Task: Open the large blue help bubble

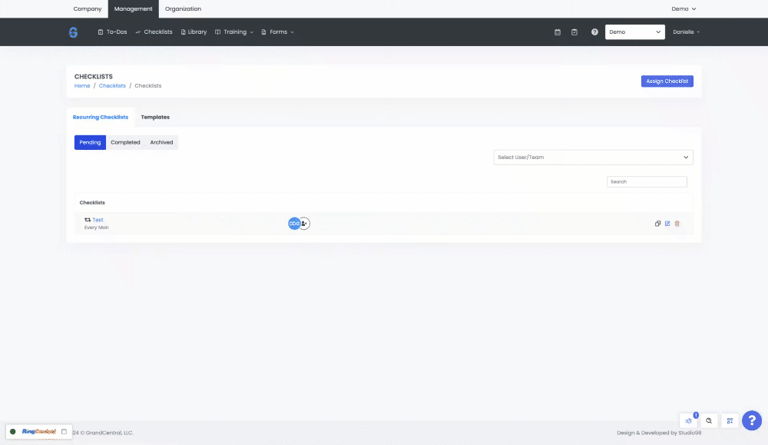Action: tap(752, 420)
